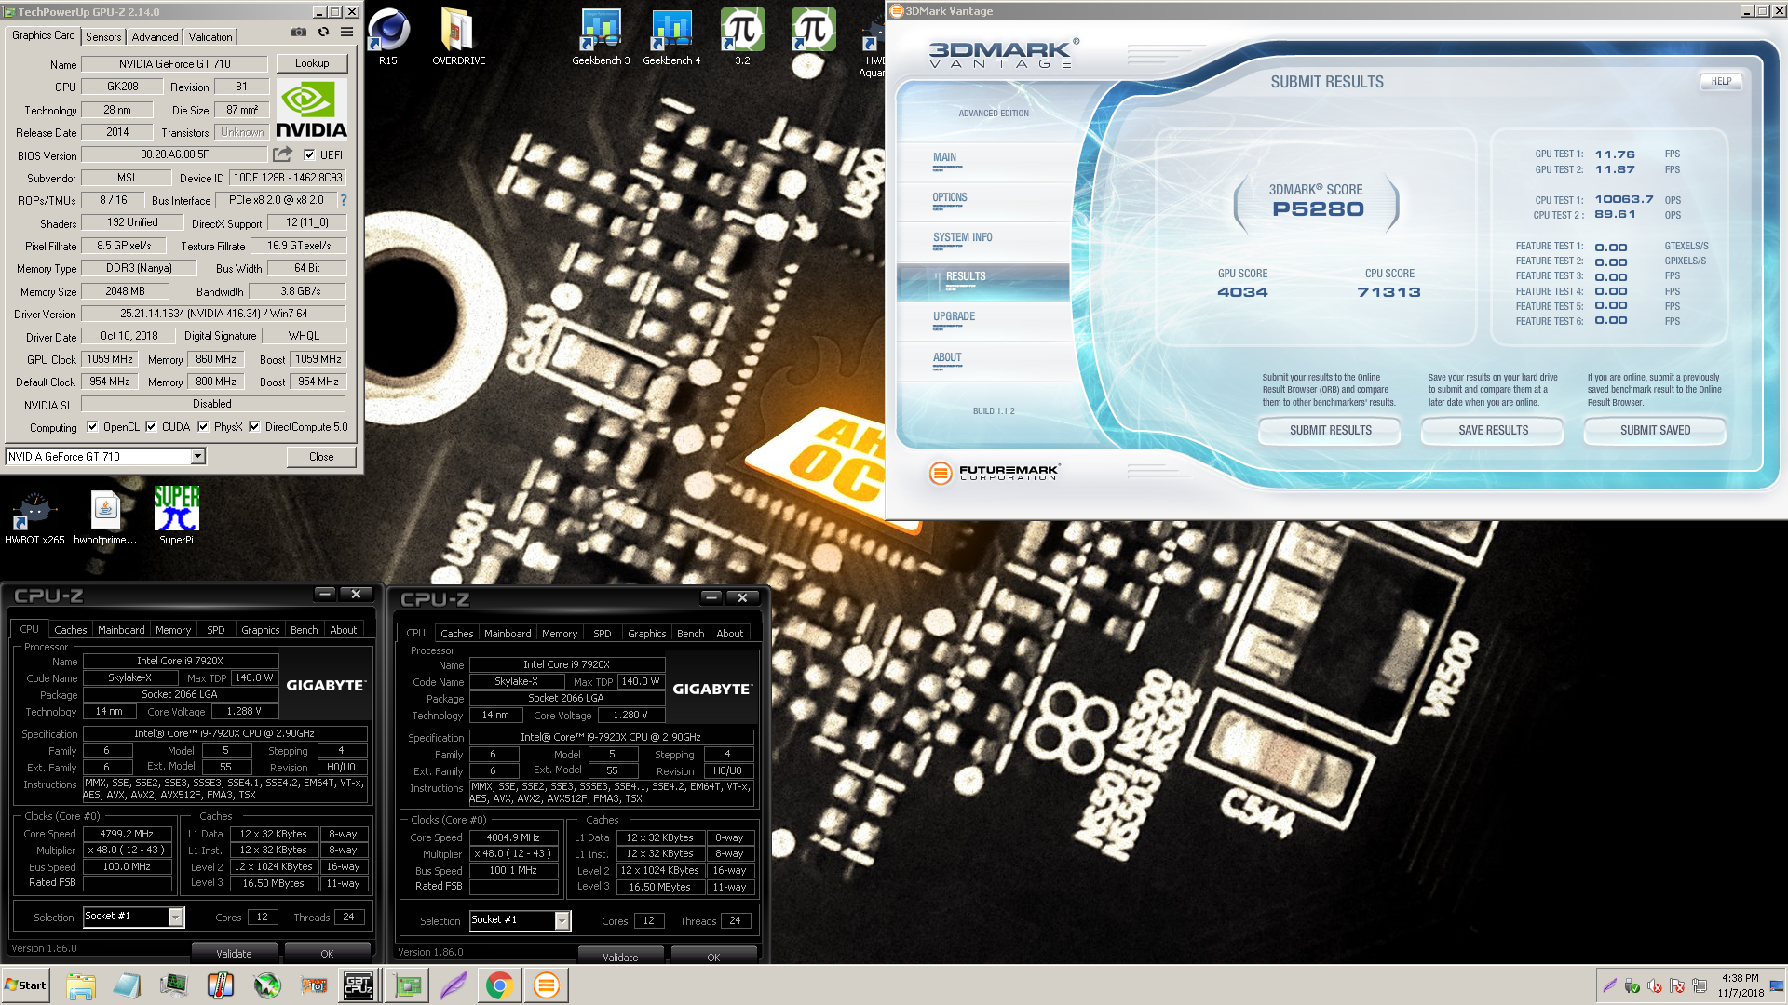Screen dimensions: 1788x1005
Task: Toggle the CUDA checkbox
Action: [x=151, y=426]
